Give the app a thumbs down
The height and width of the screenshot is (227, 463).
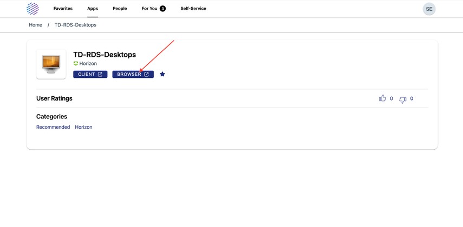tap(402, 99)
